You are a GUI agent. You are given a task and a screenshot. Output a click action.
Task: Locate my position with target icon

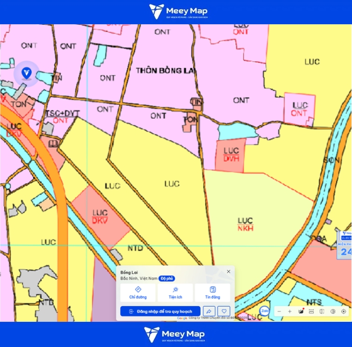(344, 312)
